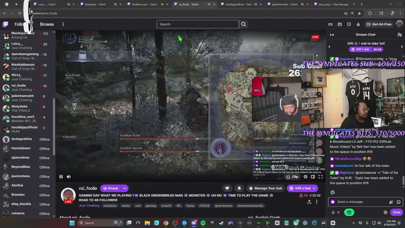Screen dimensions: 405x228
Task: Expand the Knock button dropdown arrow
Action: click(125, 188)
